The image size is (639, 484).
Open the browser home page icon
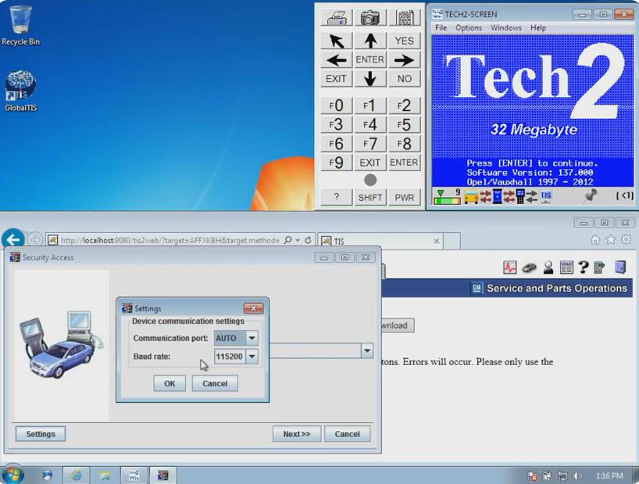click(595, 240)
